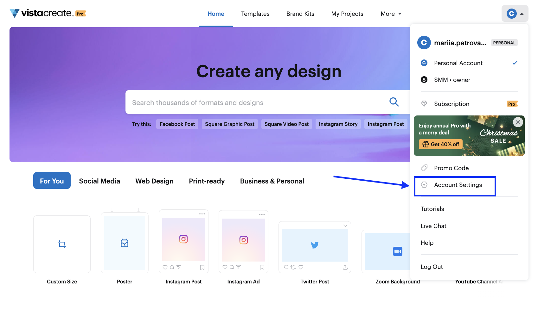Click the Twitter Post label
538x310 pixels.
(x=315, y=282)
